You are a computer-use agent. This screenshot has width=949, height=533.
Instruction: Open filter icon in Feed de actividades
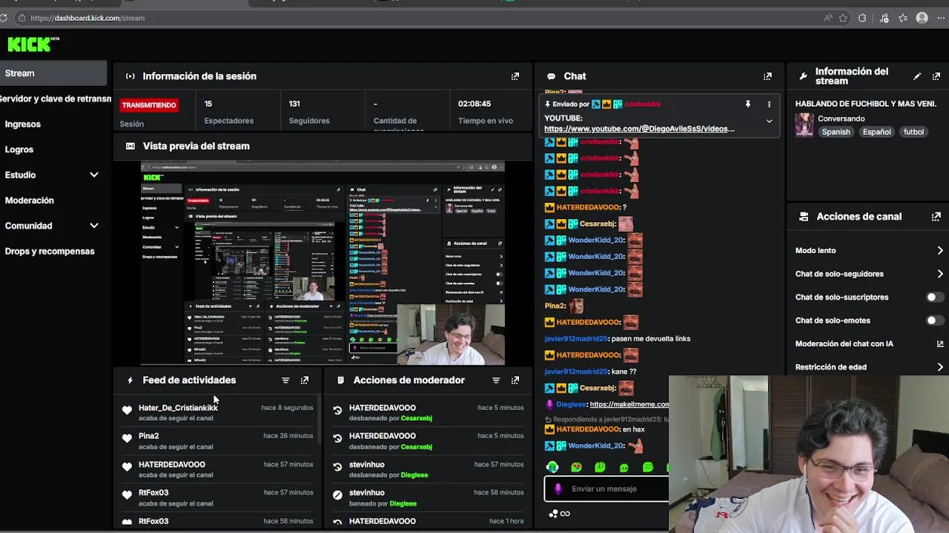tap(285, 381)
